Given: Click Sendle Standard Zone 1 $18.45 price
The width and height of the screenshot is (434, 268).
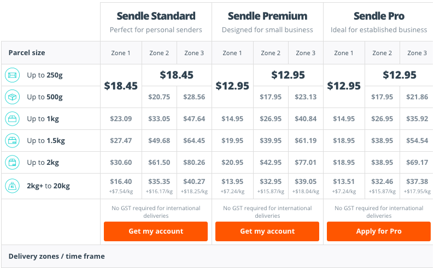Looking at the screenshot, I should tap(121, 86).
